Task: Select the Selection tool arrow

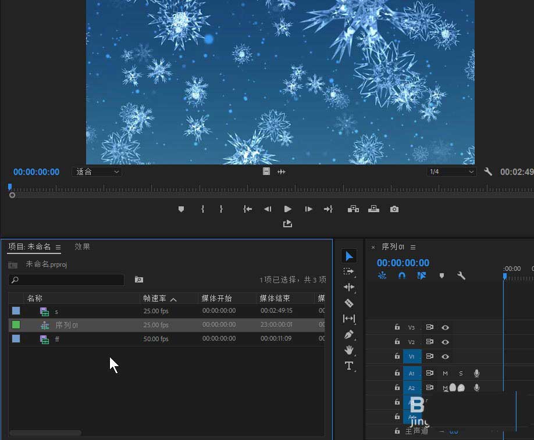Action: click(x=349, y=256)
